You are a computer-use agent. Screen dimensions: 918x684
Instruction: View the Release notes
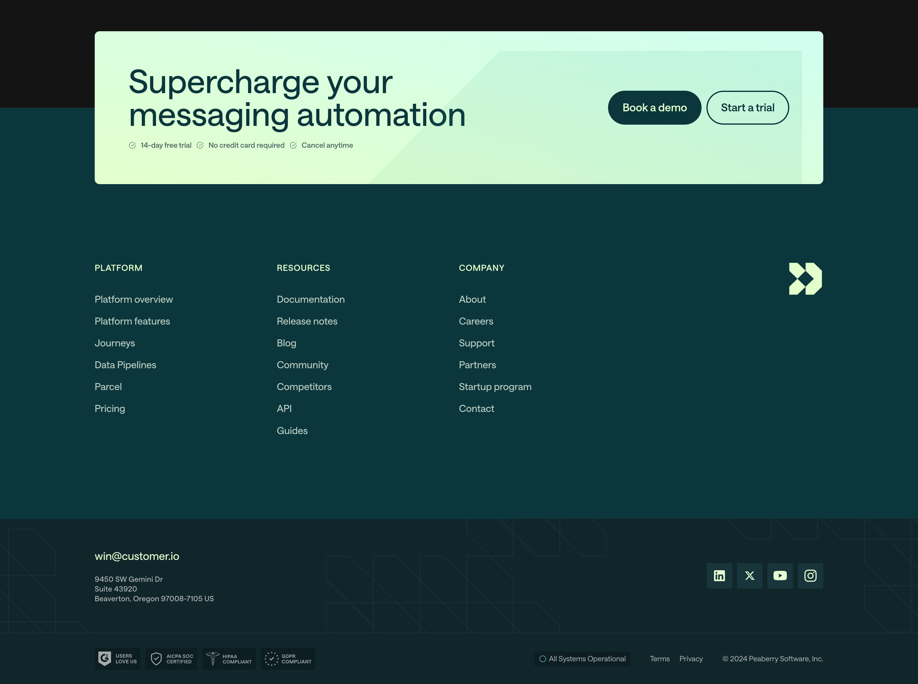(307, 321)
